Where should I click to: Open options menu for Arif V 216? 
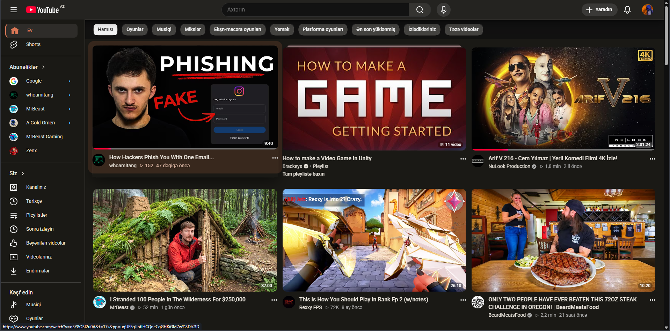(653, 159)
